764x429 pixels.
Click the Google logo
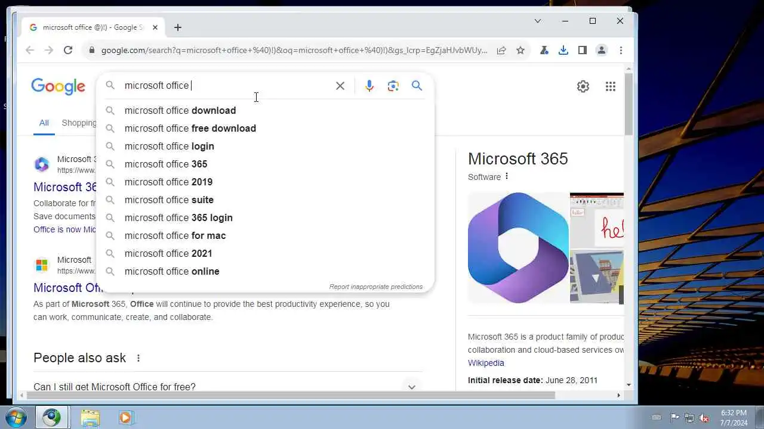point(58,86)
